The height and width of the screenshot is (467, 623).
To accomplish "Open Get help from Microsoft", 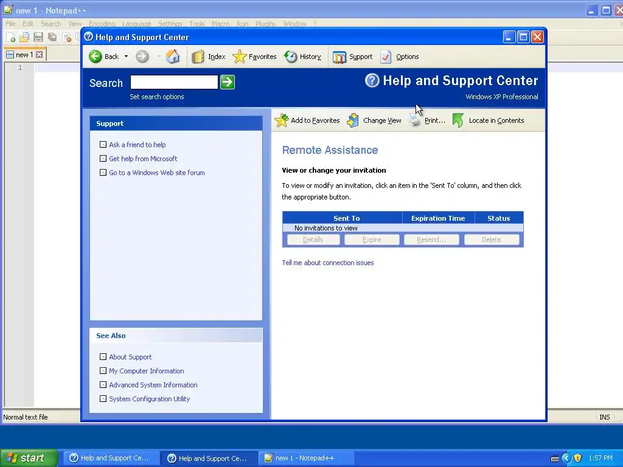I will pos(143,159).
